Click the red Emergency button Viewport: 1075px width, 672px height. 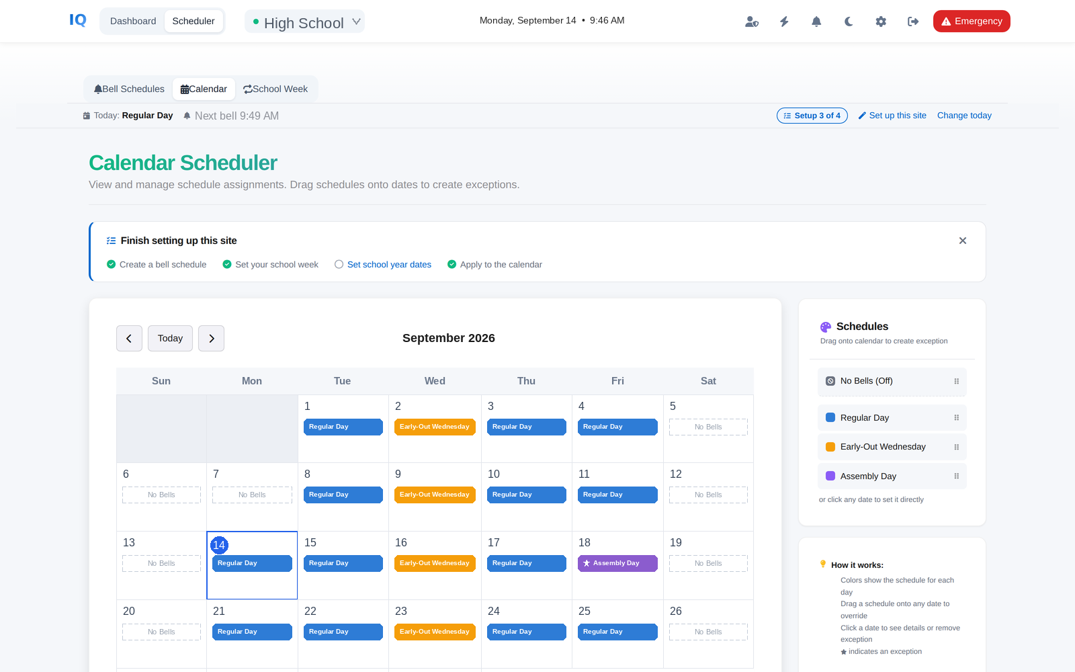[972, 21]
